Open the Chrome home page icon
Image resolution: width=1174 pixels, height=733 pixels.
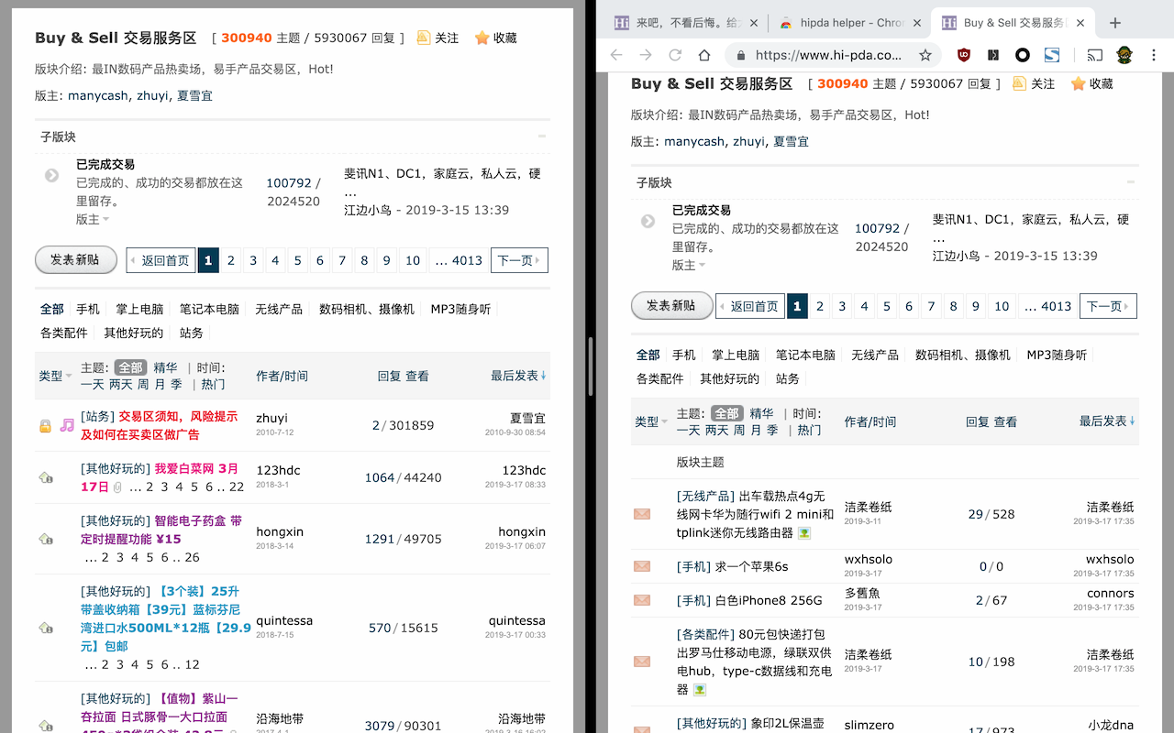704,55
